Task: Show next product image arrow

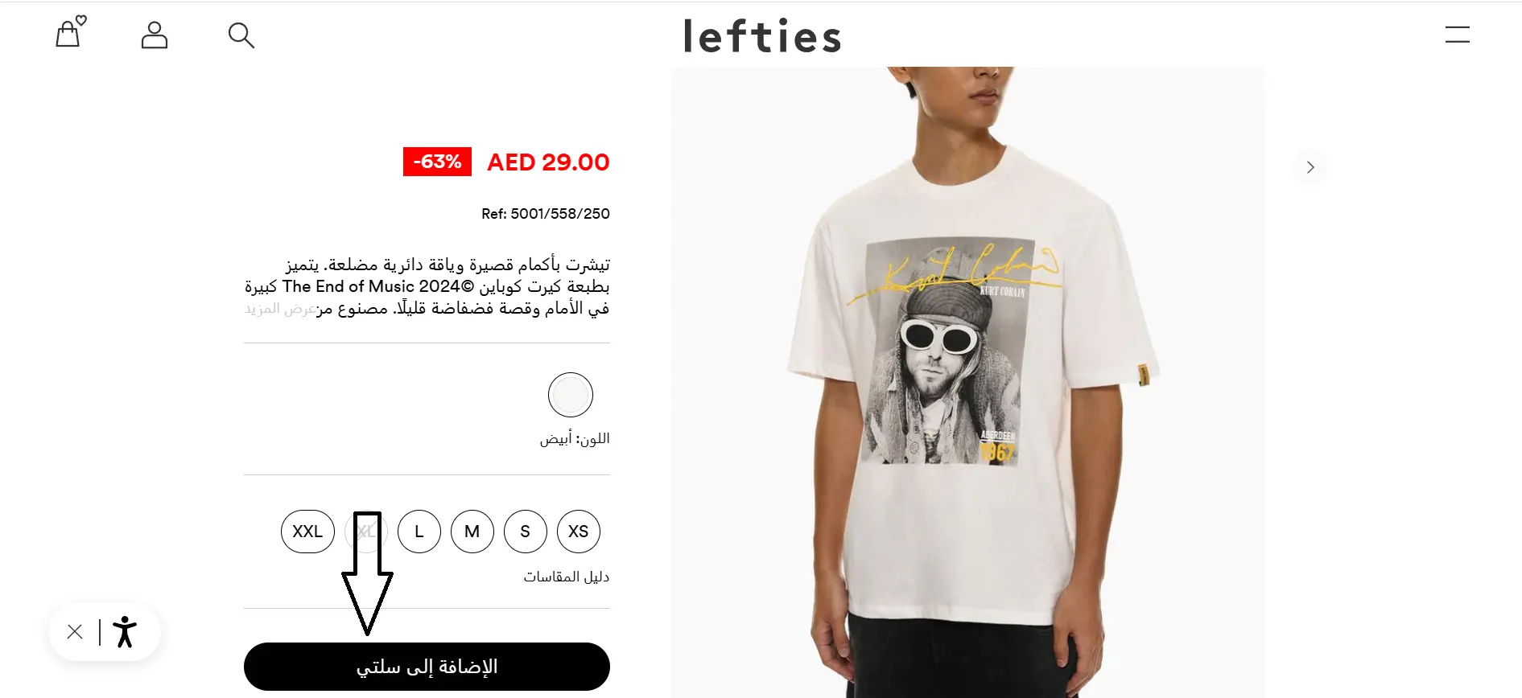Action: point(1310,167)
